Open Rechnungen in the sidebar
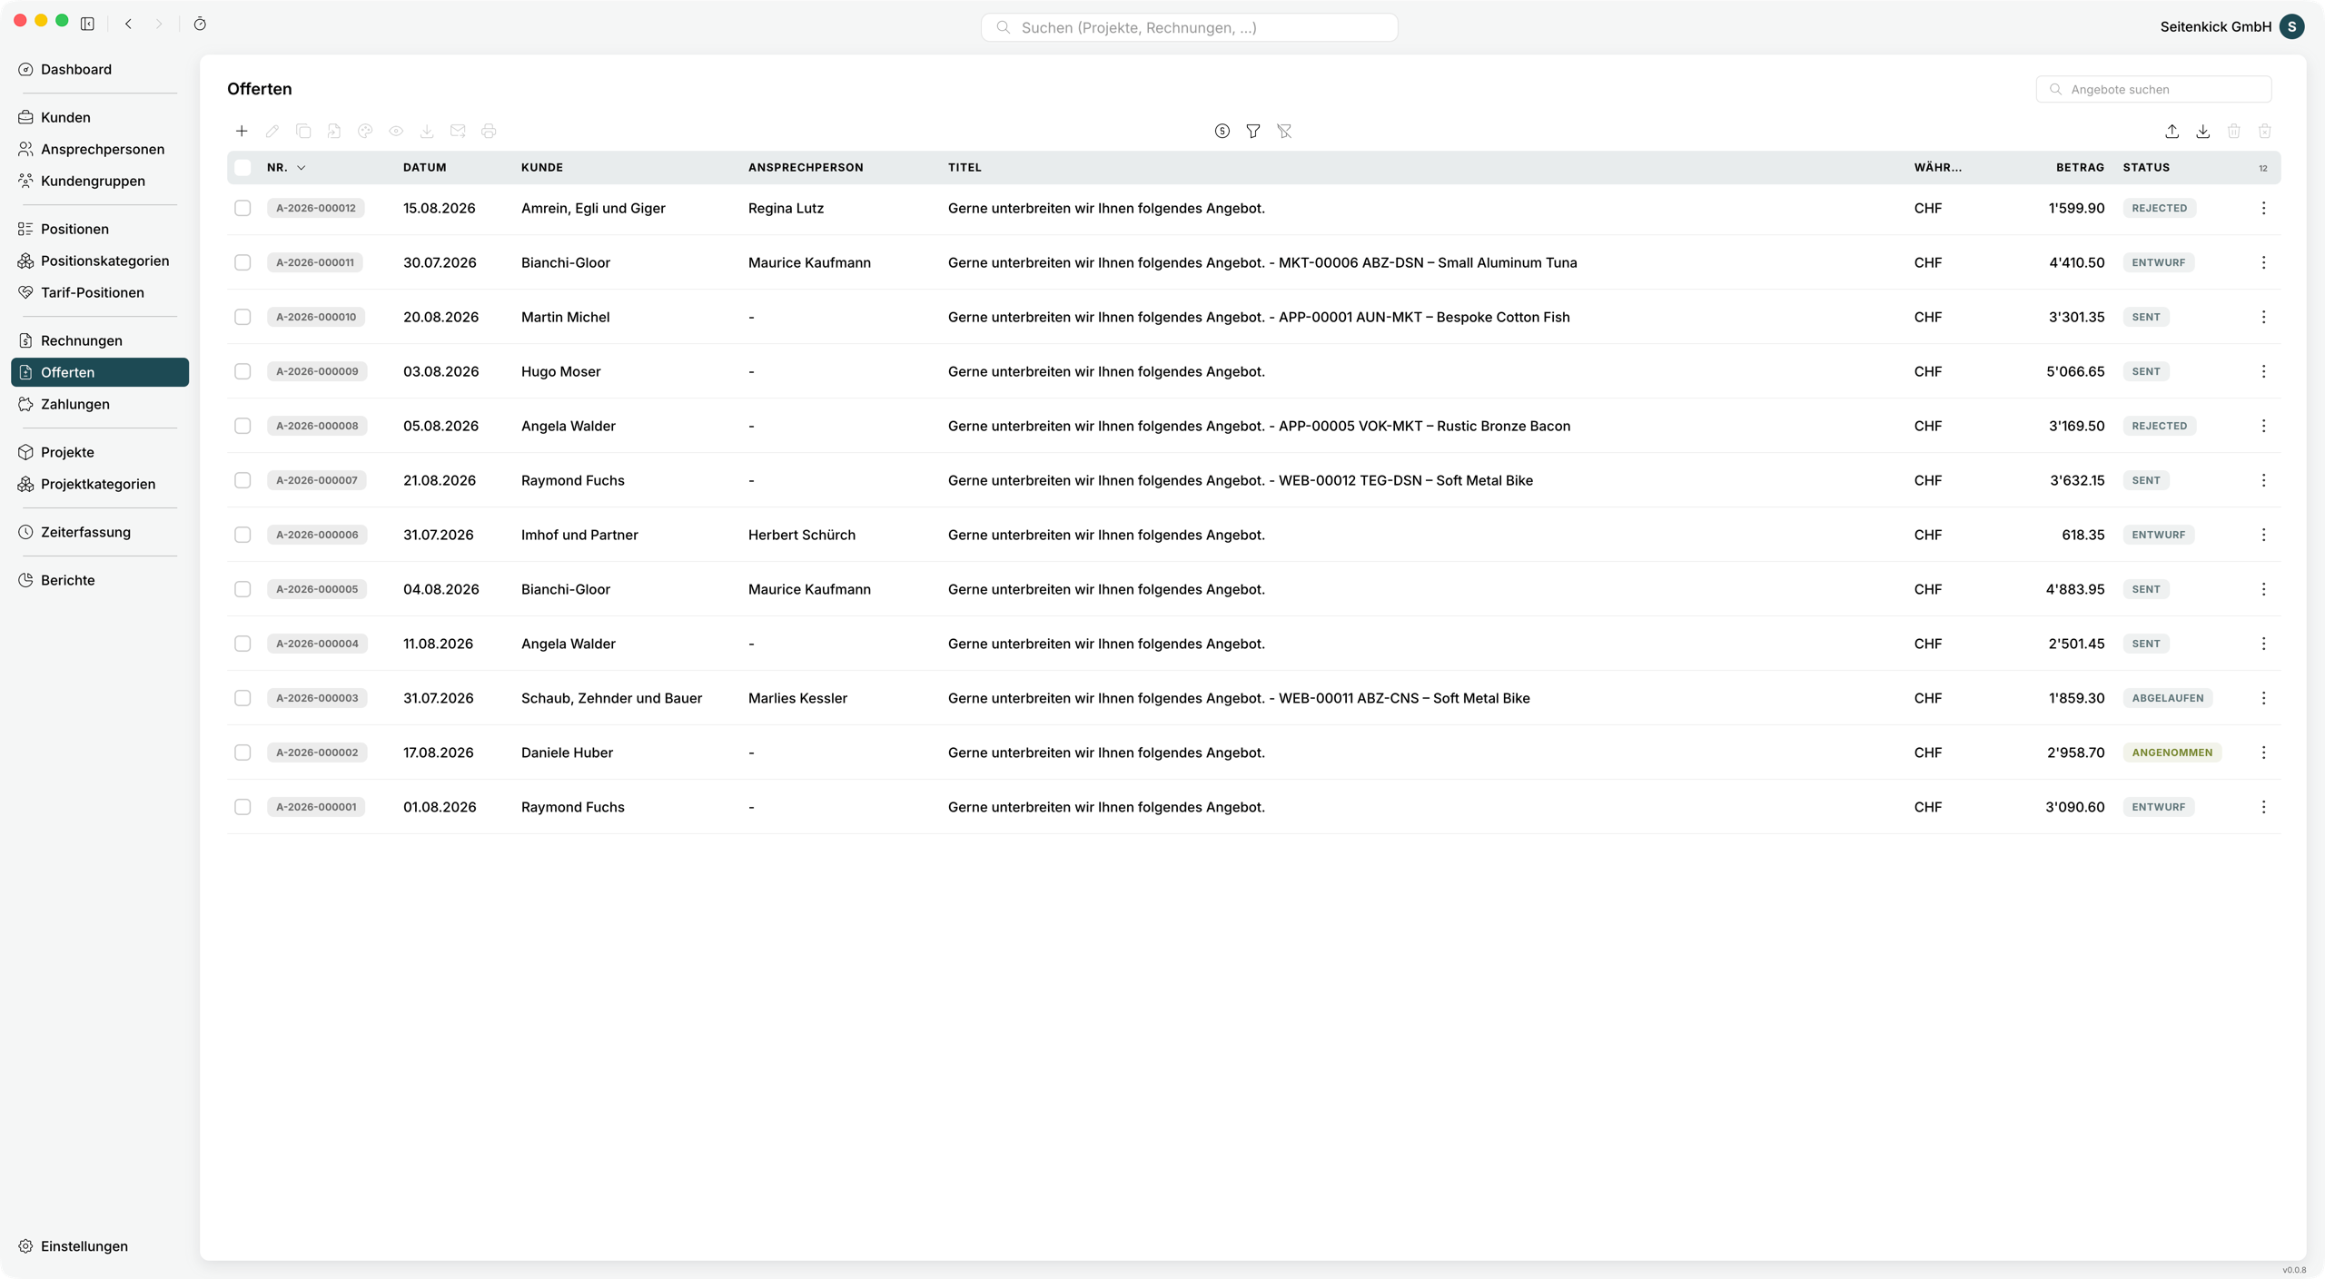Image resolution: width=2325 pixels, height=1279 pixels. [100, 340]
